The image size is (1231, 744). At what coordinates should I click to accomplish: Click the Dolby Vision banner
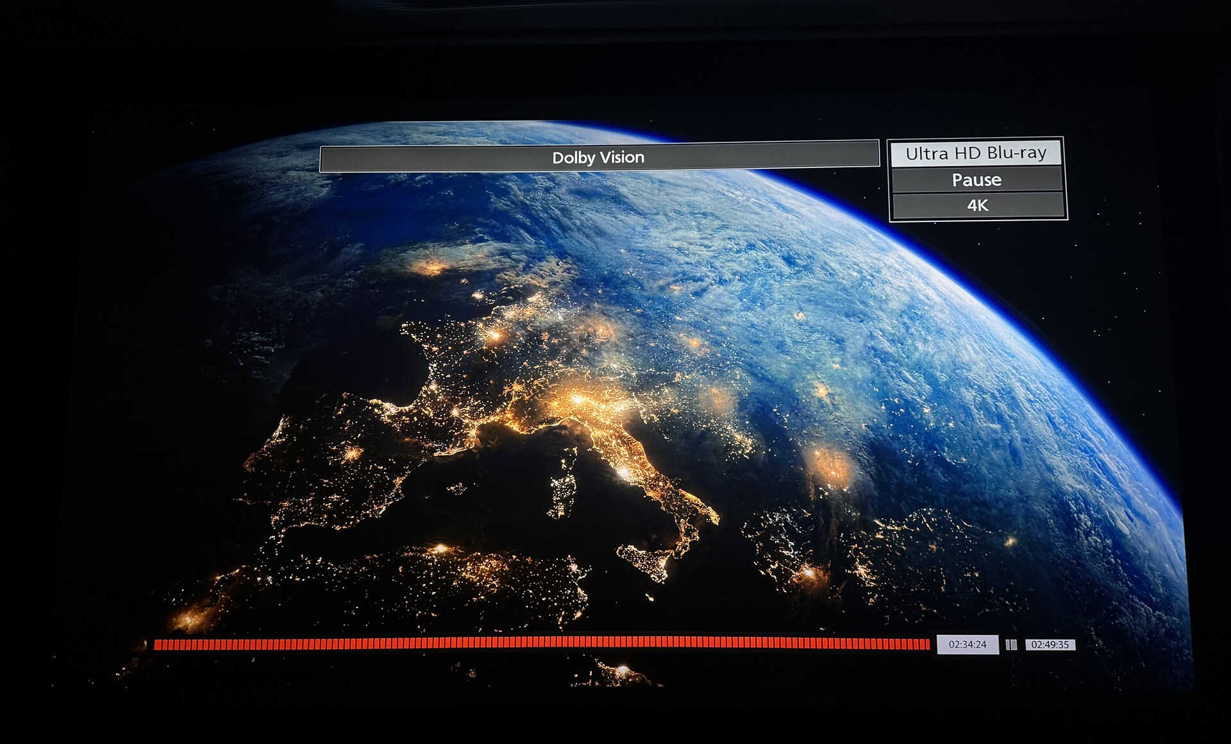[x=599, y=157]
